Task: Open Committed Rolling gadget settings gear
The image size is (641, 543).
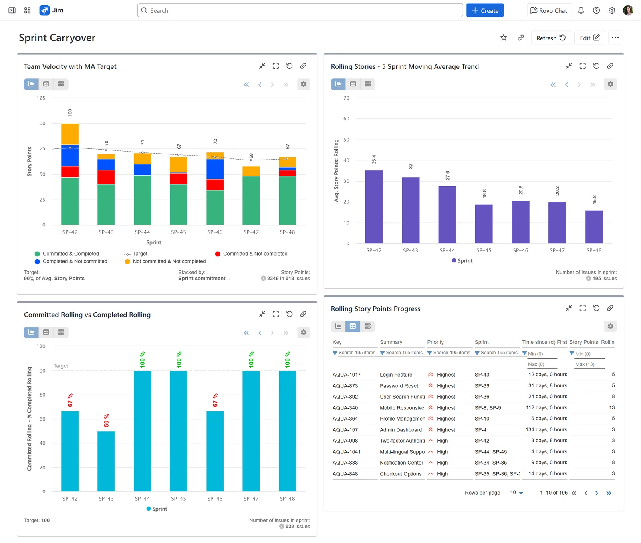Action: [304, 333]
